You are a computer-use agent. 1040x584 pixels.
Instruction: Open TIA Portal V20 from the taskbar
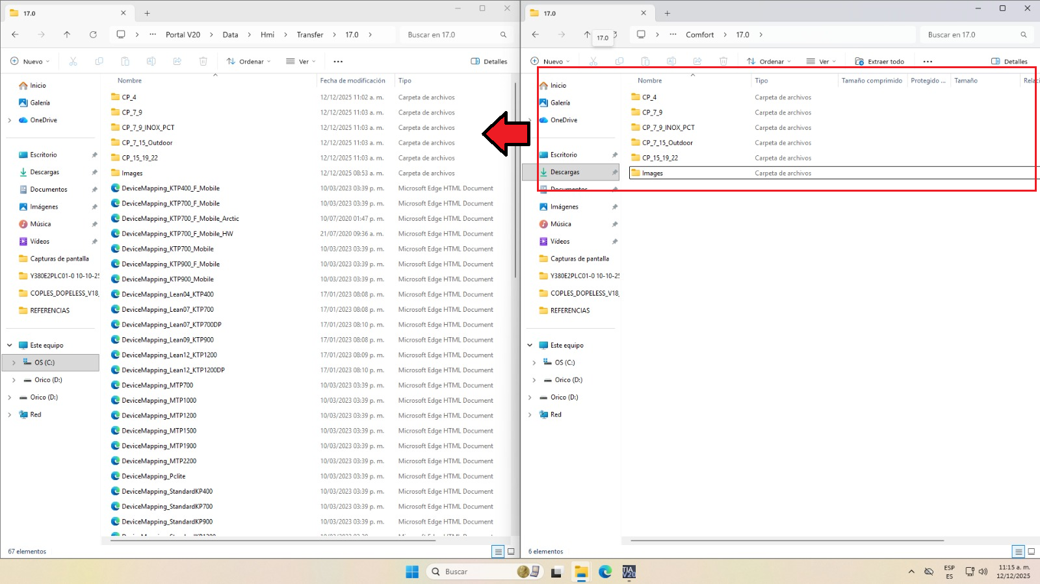point(629,572)
